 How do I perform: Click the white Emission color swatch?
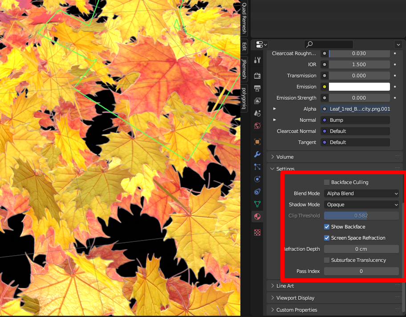point(359,87)
